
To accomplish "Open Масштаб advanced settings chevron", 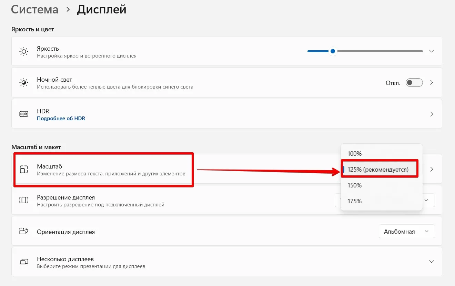I will [x=431, y=169].
